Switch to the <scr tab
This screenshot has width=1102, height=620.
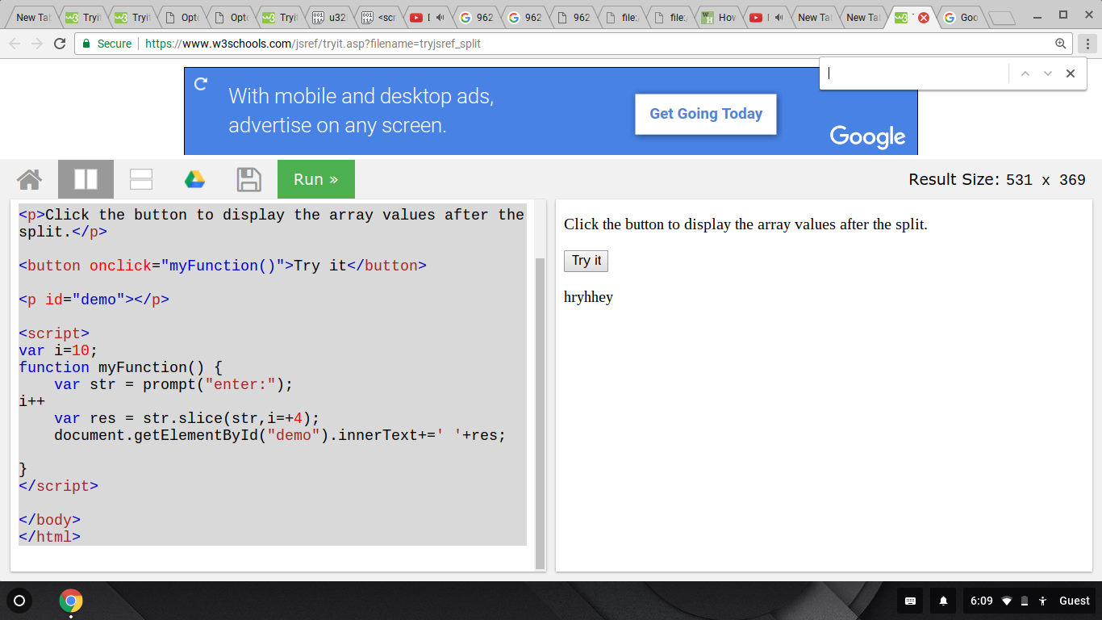(379, 17)
